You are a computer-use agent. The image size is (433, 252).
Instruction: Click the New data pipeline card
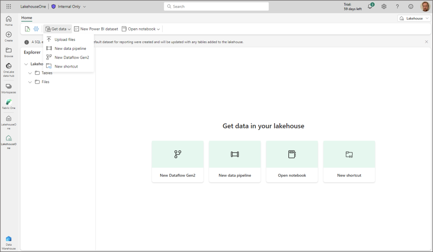[x=235, y=162]
